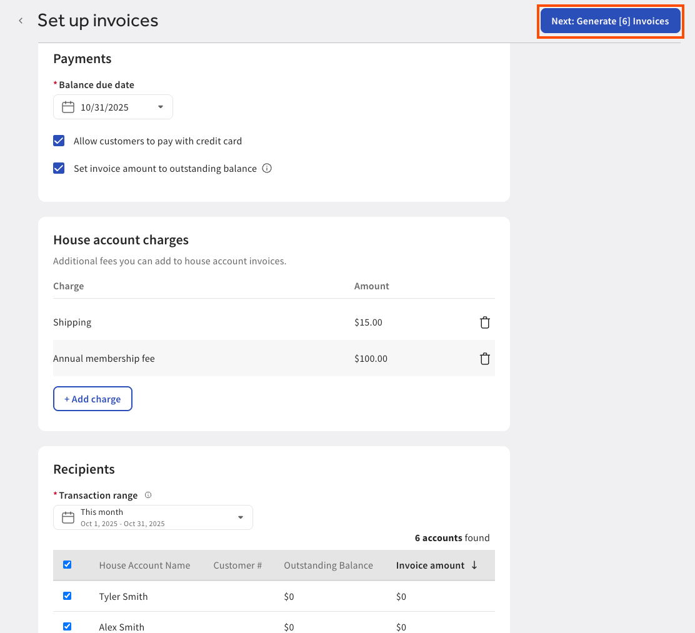Deselect Alex Smith's account row

pyautogui.click(x=67, y=627)
